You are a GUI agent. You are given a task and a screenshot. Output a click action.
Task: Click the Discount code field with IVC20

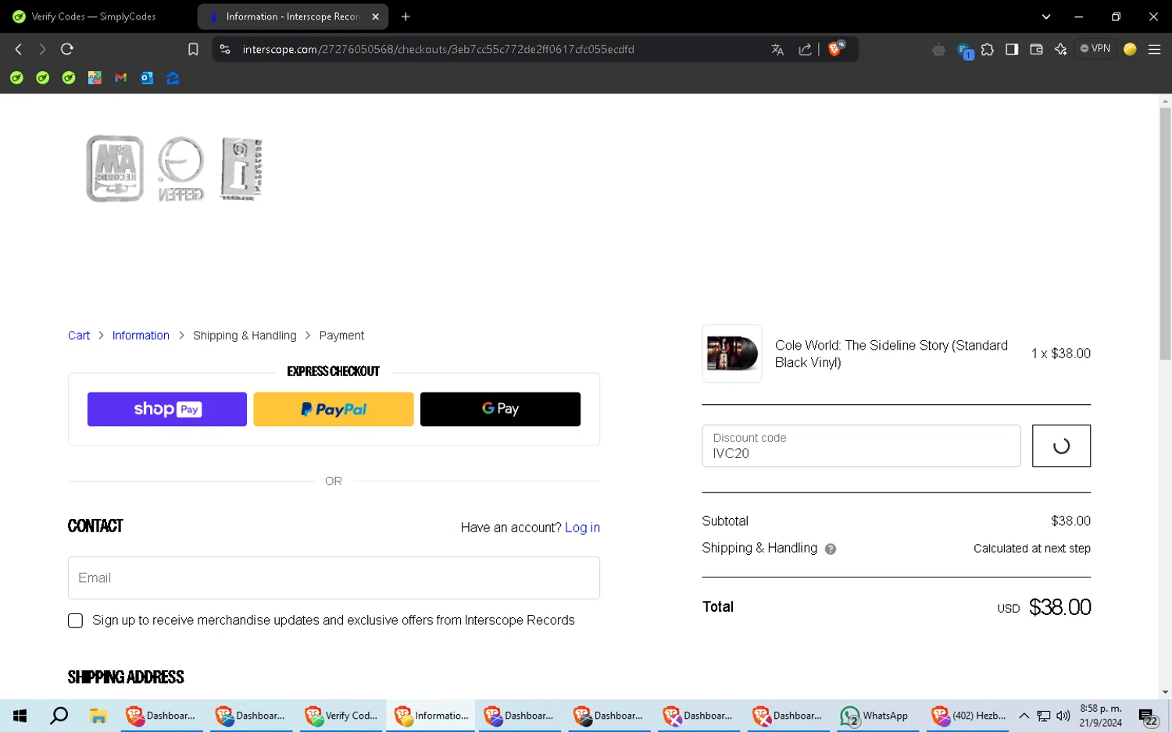click(861, 446)
